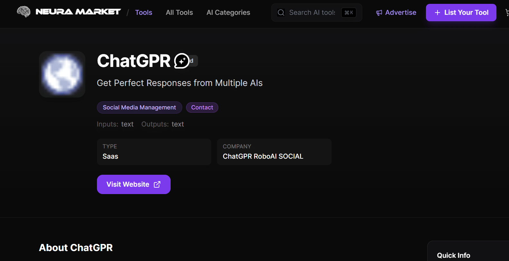Click the ChatGPR globe logo thumbnail
The image size is (509, 261).
pos(62,74)
